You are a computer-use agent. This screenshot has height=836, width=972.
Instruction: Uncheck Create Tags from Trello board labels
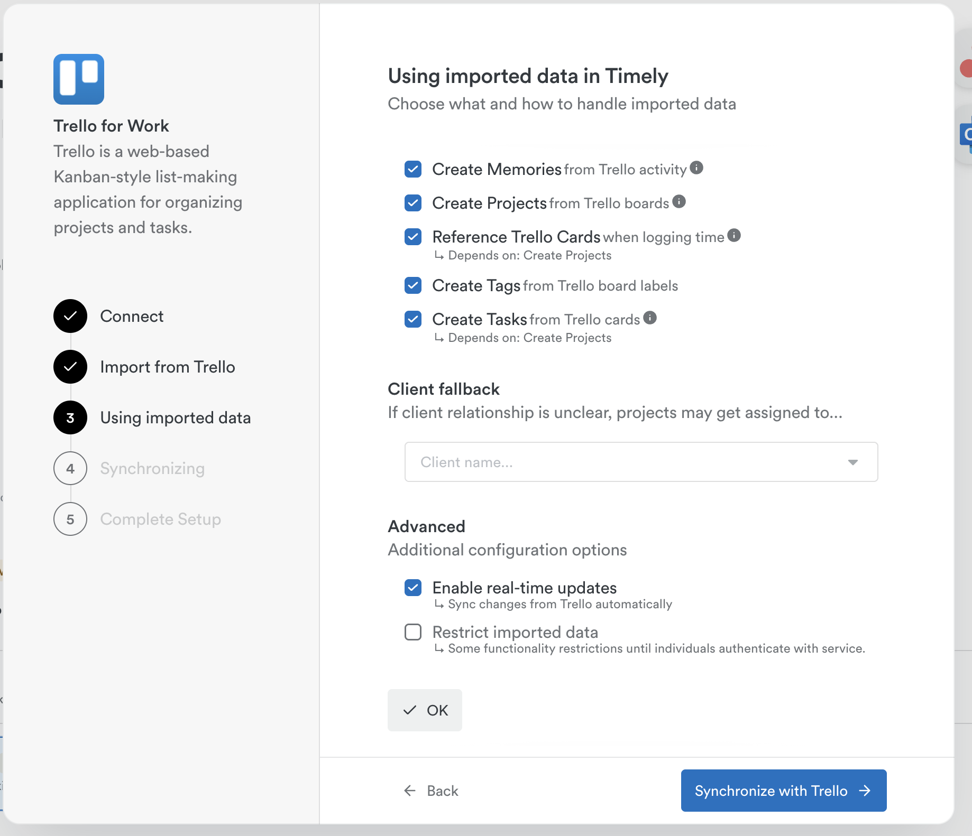point(413,285)
